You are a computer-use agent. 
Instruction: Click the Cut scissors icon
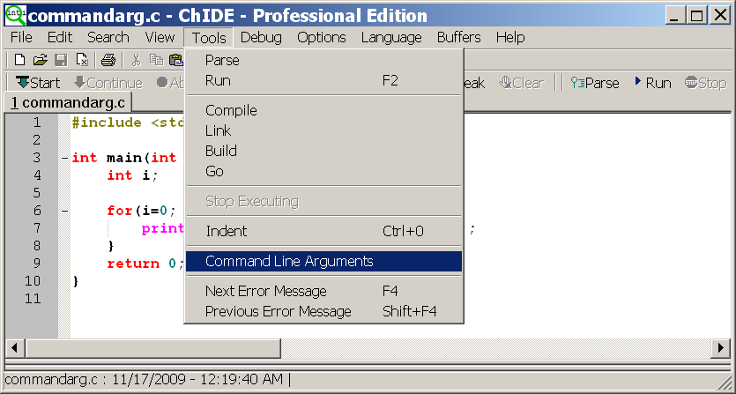[x=136, y=60]
